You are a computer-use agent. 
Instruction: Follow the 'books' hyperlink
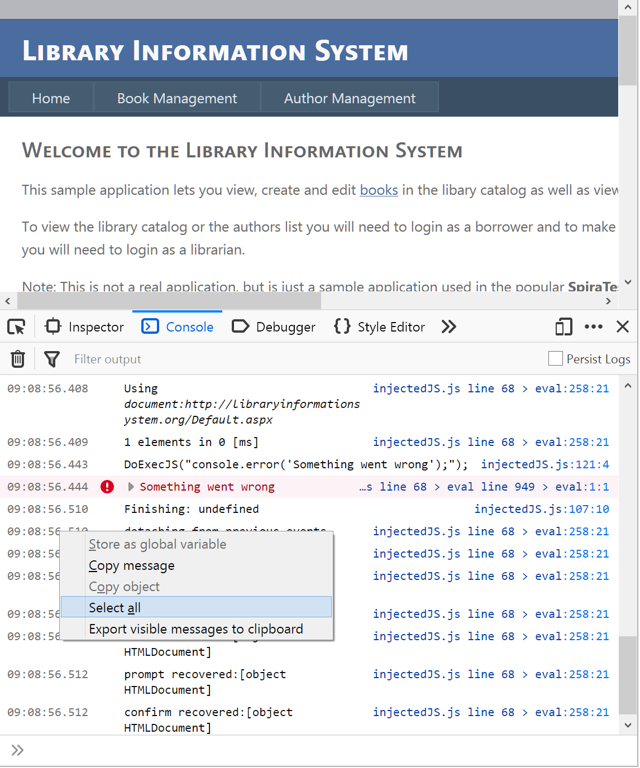click(x=379, y=190)
